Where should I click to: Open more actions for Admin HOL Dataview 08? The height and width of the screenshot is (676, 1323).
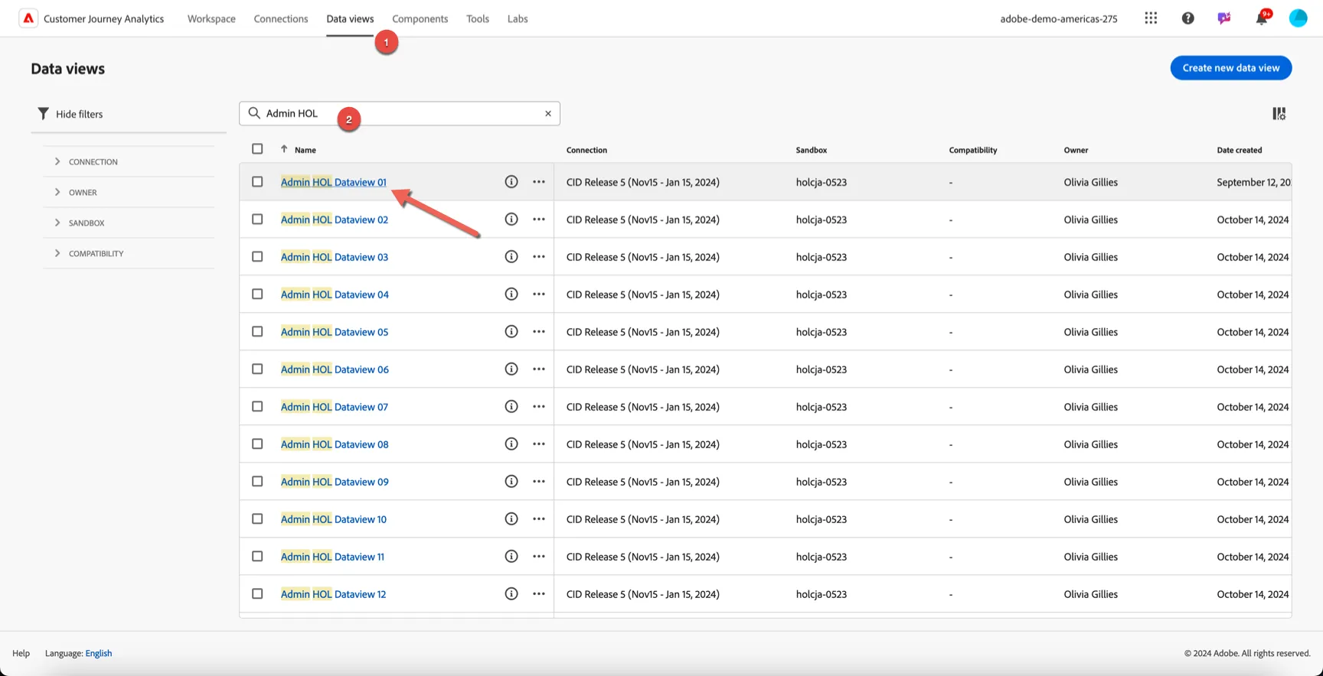(x=539, y=444)
